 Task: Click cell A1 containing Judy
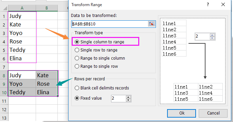(x=22, y=16)
